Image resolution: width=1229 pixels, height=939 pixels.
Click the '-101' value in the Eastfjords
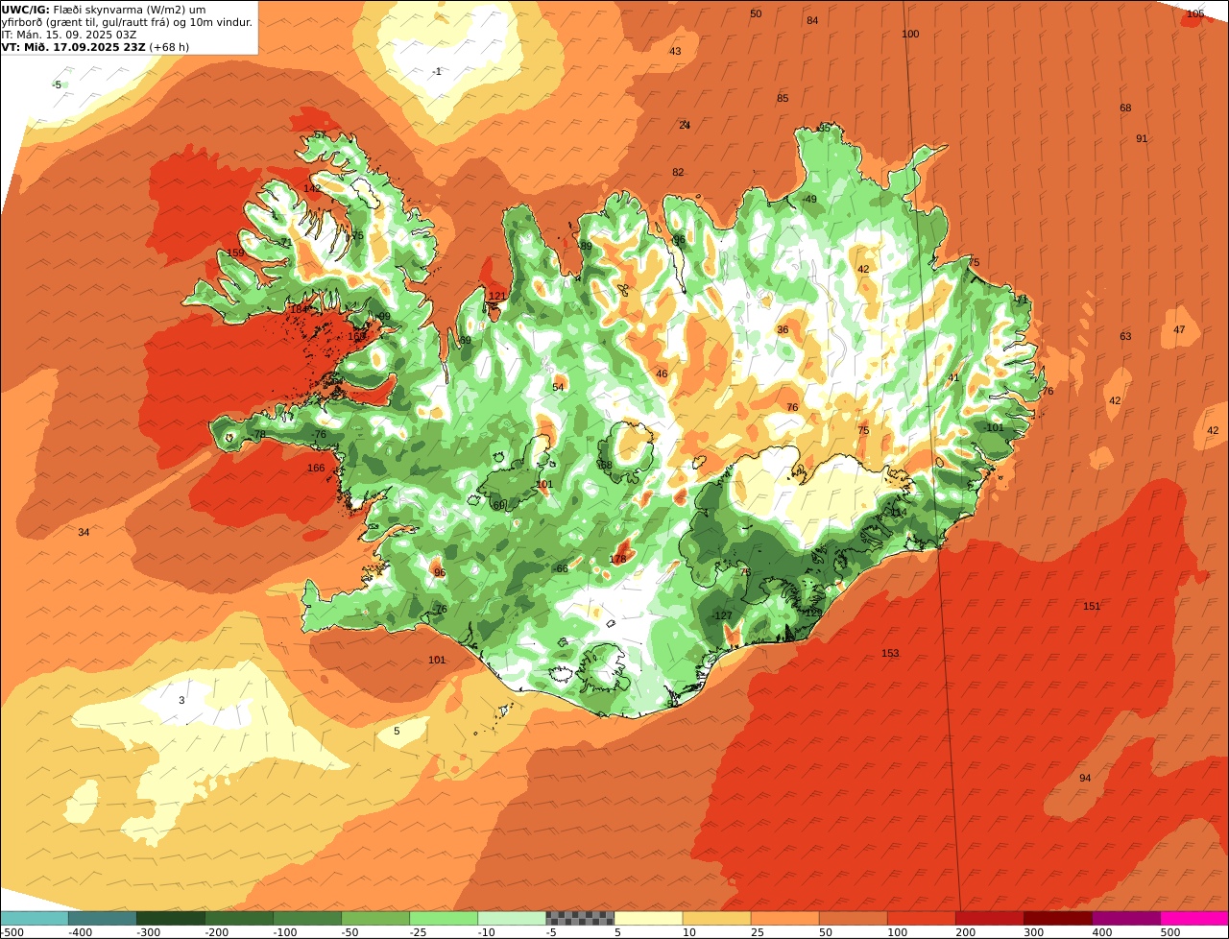click(993, 427)
